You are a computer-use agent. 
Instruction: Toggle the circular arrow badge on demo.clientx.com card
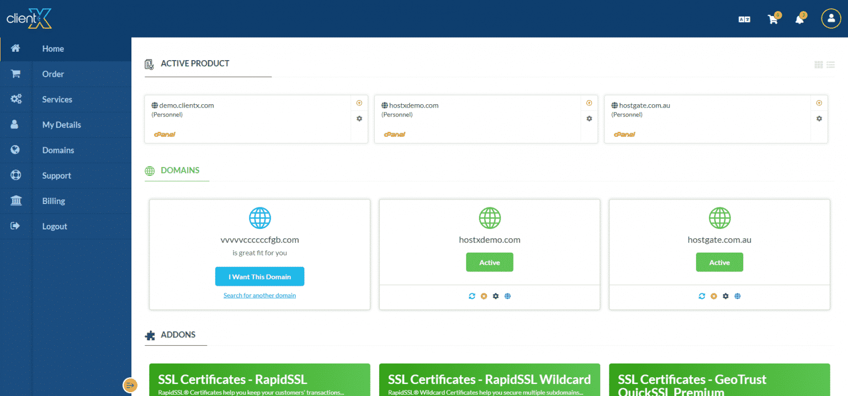tap(359, 103)
